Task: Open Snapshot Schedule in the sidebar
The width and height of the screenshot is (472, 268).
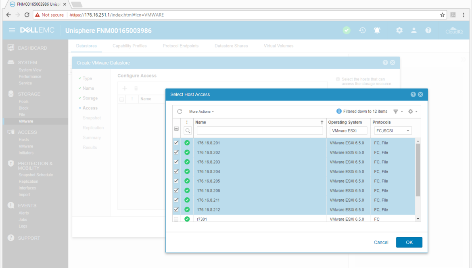Action: click(x=36, y=175)
